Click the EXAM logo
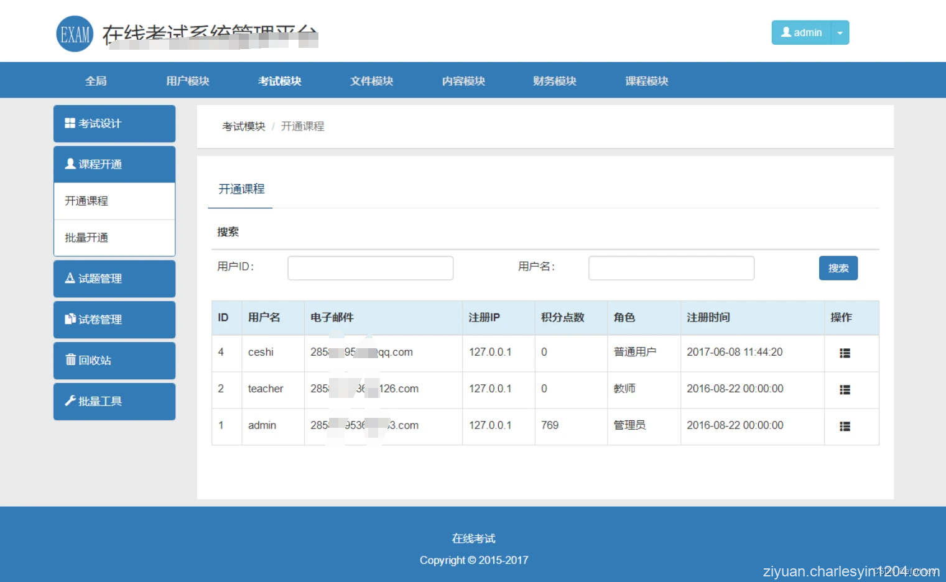 pos(74,32)
